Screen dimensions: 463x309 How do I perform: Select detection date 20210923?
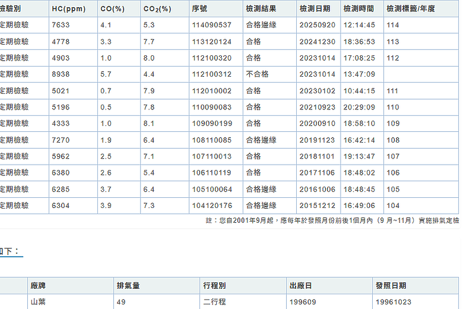pyautogui.click(x=318, y=107)
